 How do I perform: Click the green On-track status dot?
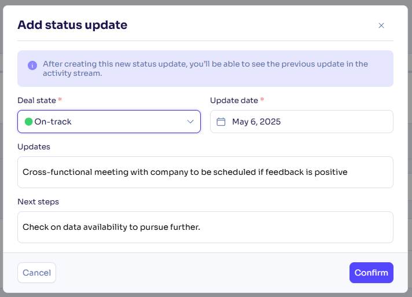point(28,122)
